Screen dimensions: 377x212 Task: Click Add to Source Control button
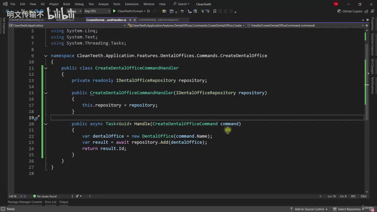coord(309,209)
